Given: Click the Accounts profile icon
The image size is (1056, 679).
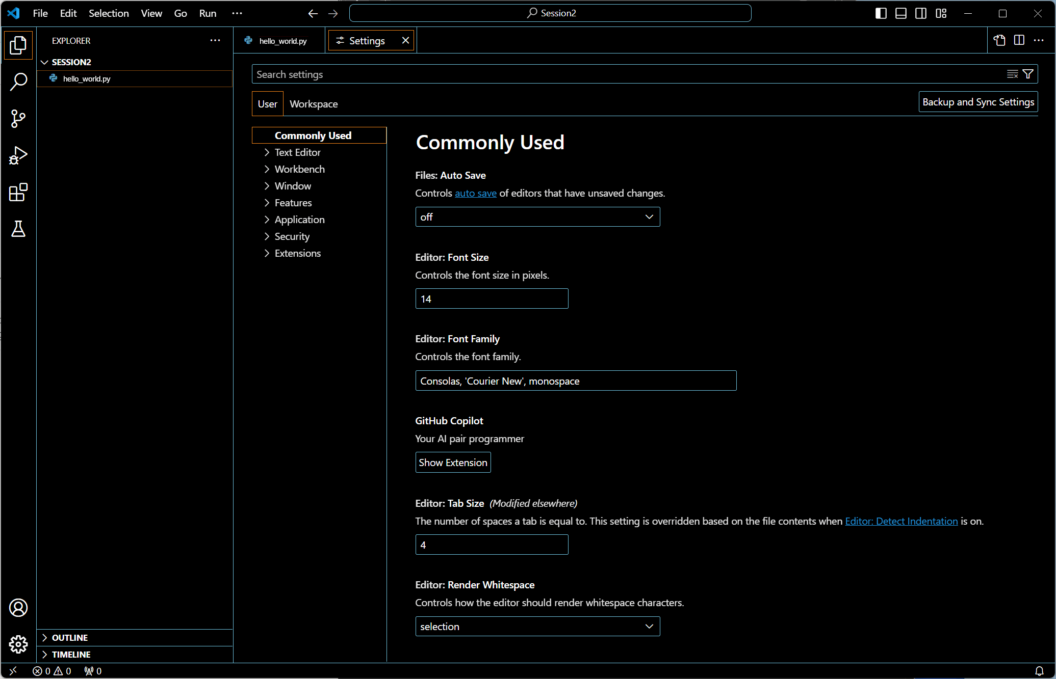Looking at the screenshot, I should click(18, 608).
